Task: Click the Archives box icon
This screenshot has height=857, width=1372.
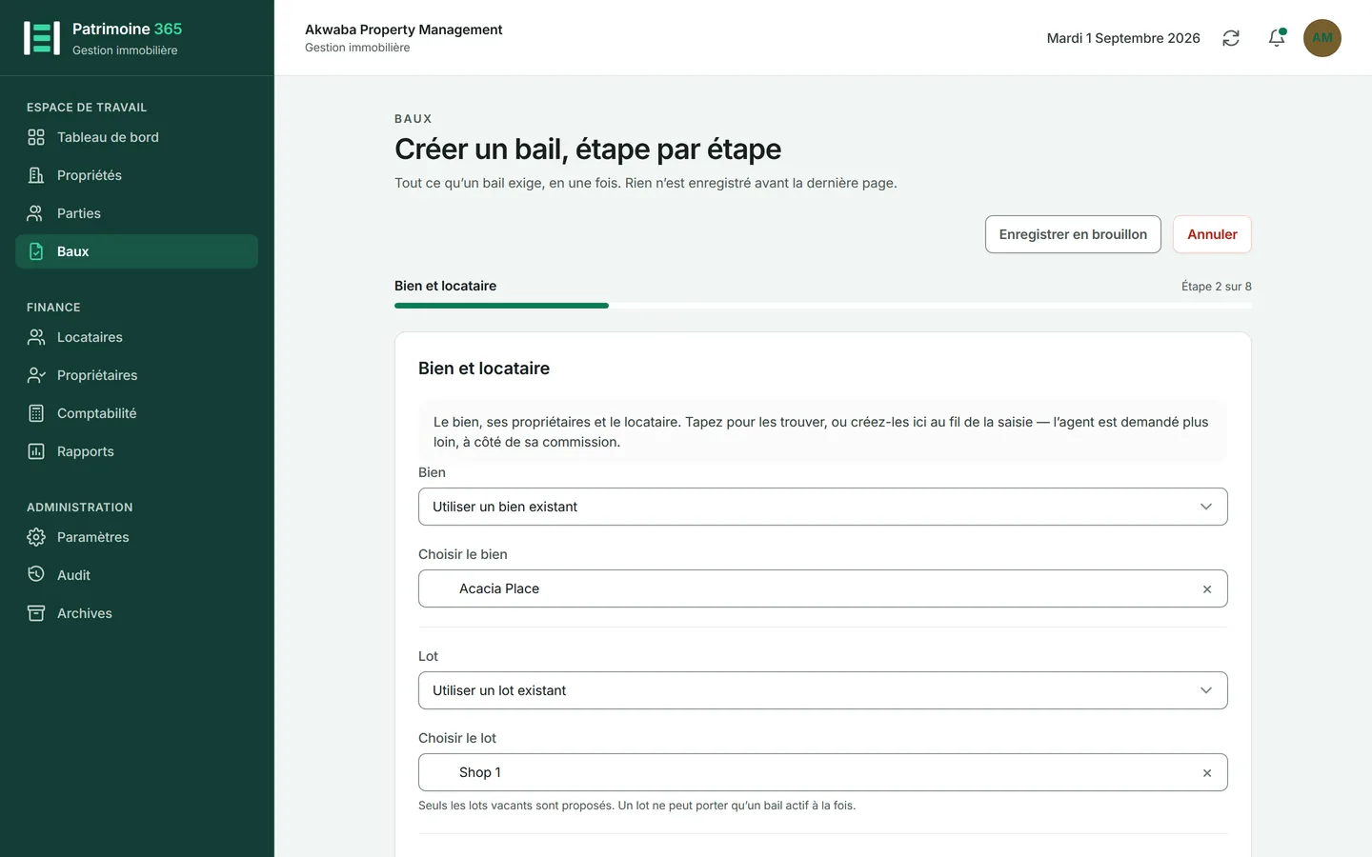Action: (36, 613)
